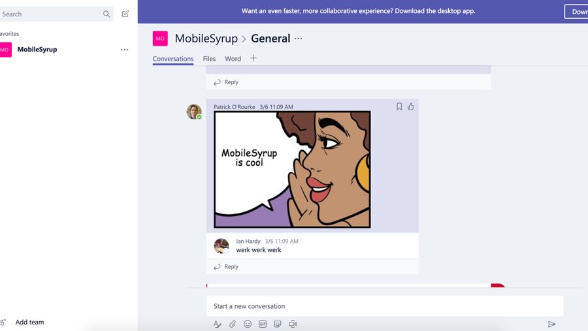Click Patrick O'Rourke's profile avatar
Viewport: 588px width, 331px height.
(194, 112)
